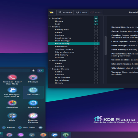
Task: Click the cleaner list scrollbar handle
Action: coord(106,46)
